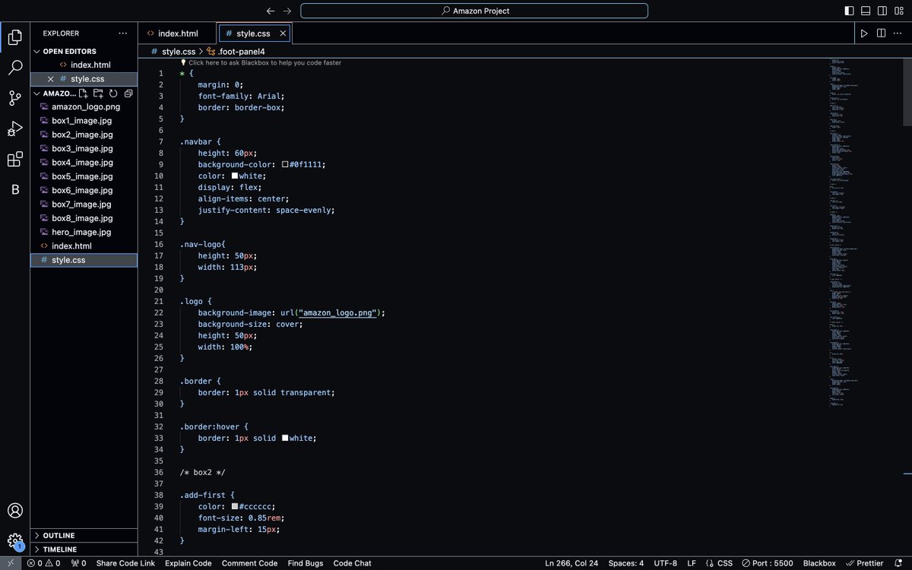
Task: Click Blackbox status bar item
Action: click(819, 563)
